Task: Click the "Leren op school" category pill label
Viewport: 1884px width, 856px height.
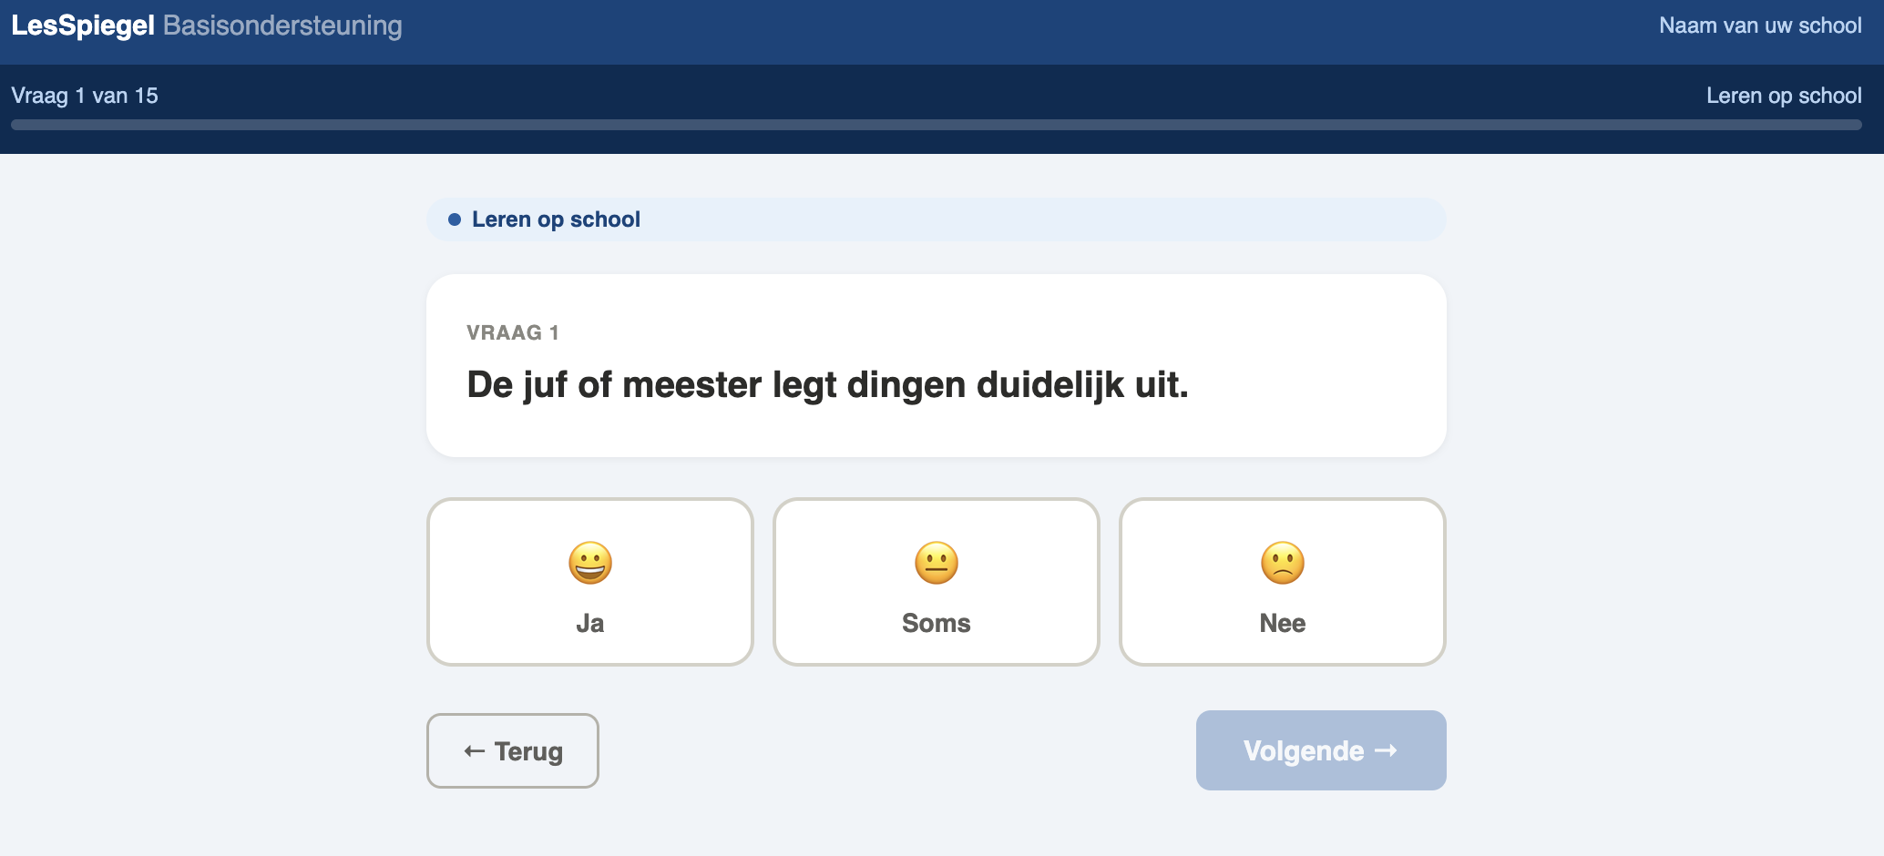Action: 556,219
